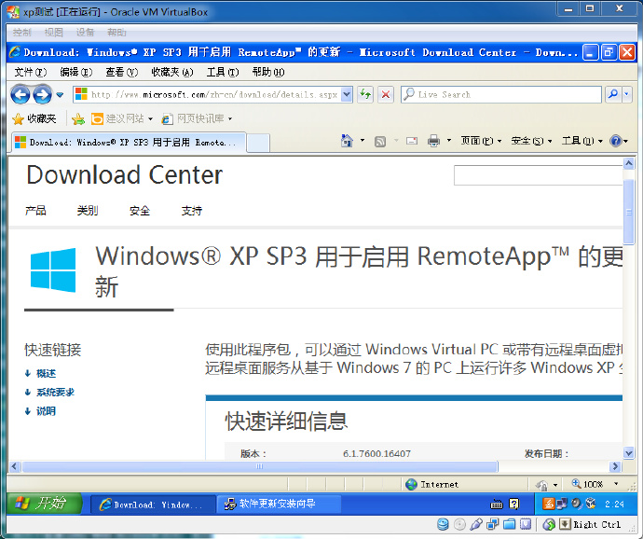
Task: Print page with the printer icon
Action: (x=433, y=141)
